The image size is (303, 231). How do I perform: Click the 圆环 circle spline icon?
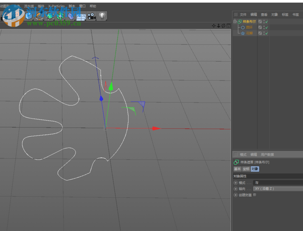point(243,27)
